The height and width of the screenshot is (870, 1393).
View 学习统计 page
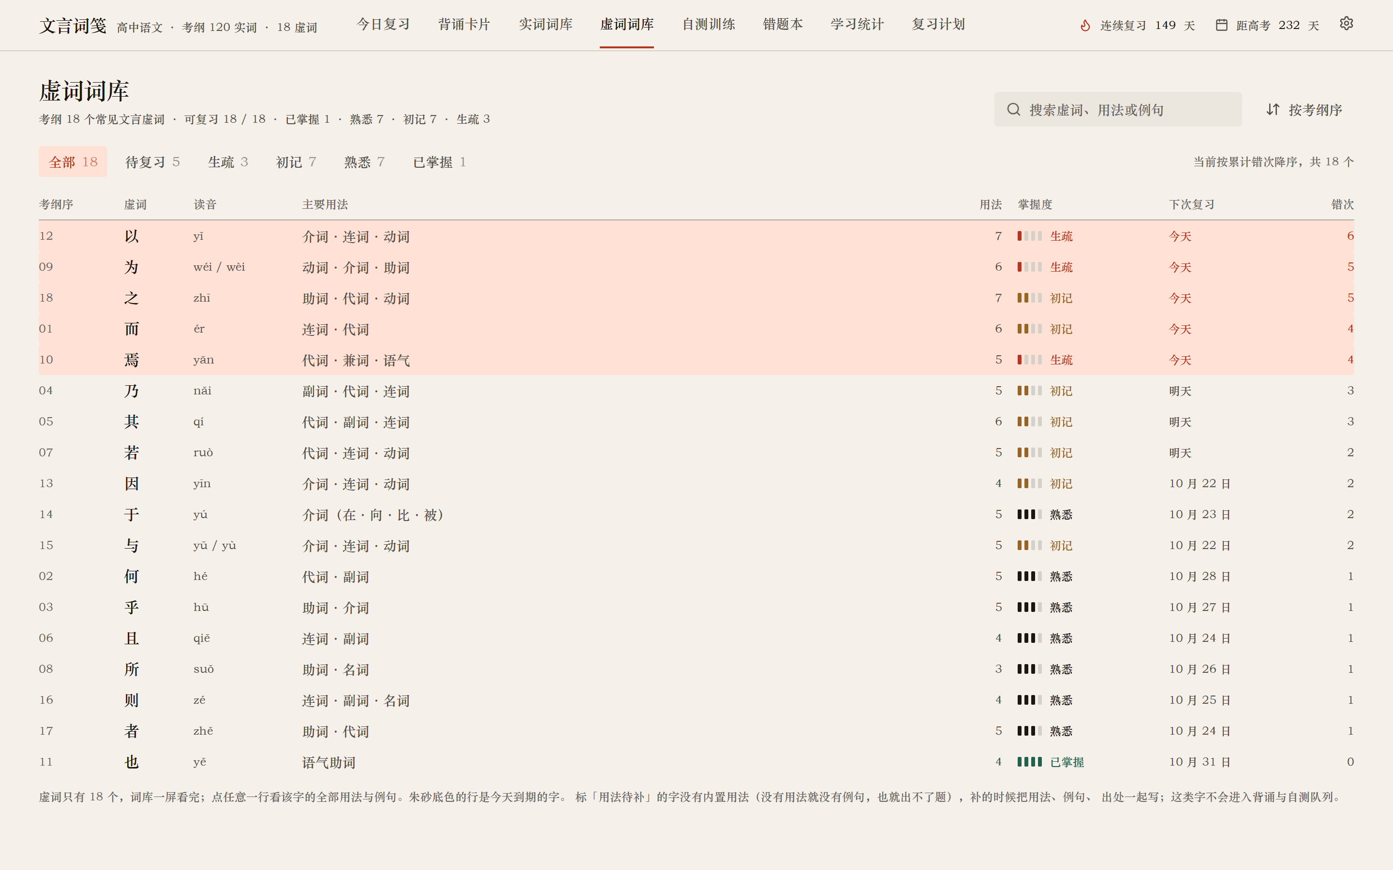pos(857,25)
